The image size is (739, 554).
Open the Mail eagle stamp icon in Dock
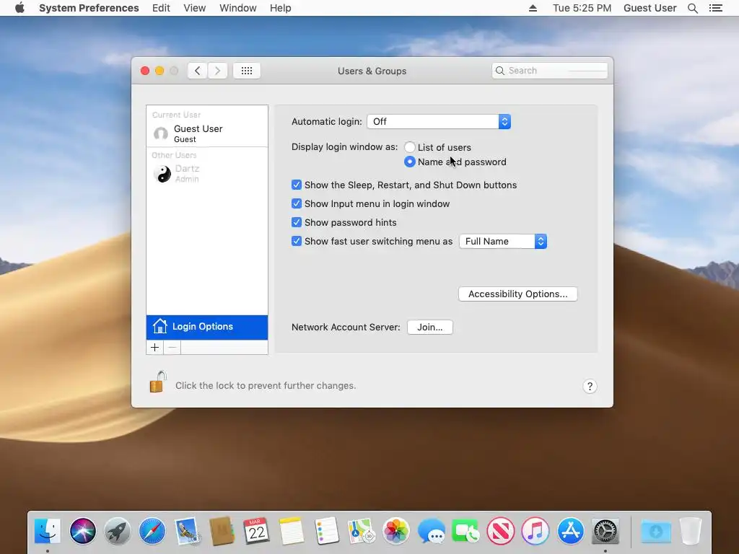pyautogui.click(x=187, y=531)
